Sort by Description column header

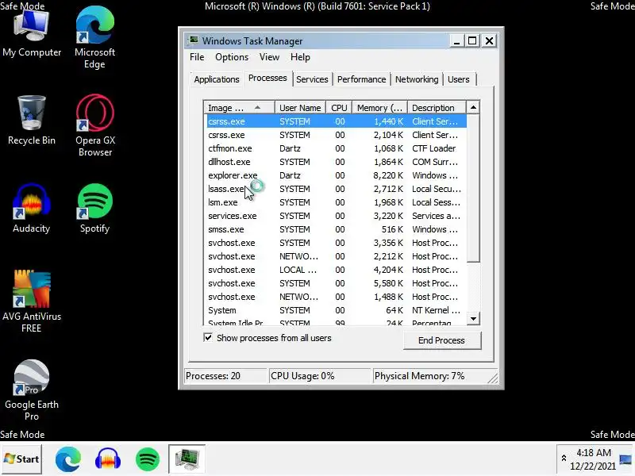[437, 108]
